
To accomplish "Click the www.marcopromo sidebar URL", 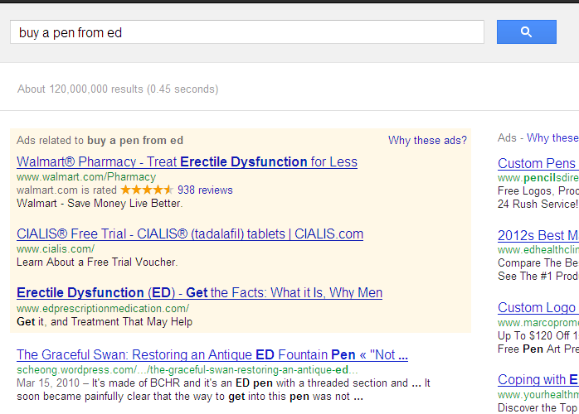I will (538, 322).
